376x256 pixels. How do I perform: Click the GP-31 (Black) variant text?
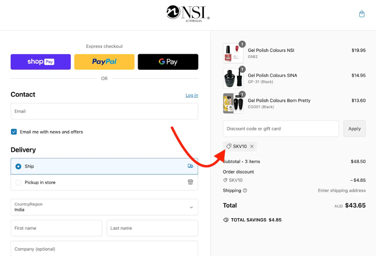[260, 82]
